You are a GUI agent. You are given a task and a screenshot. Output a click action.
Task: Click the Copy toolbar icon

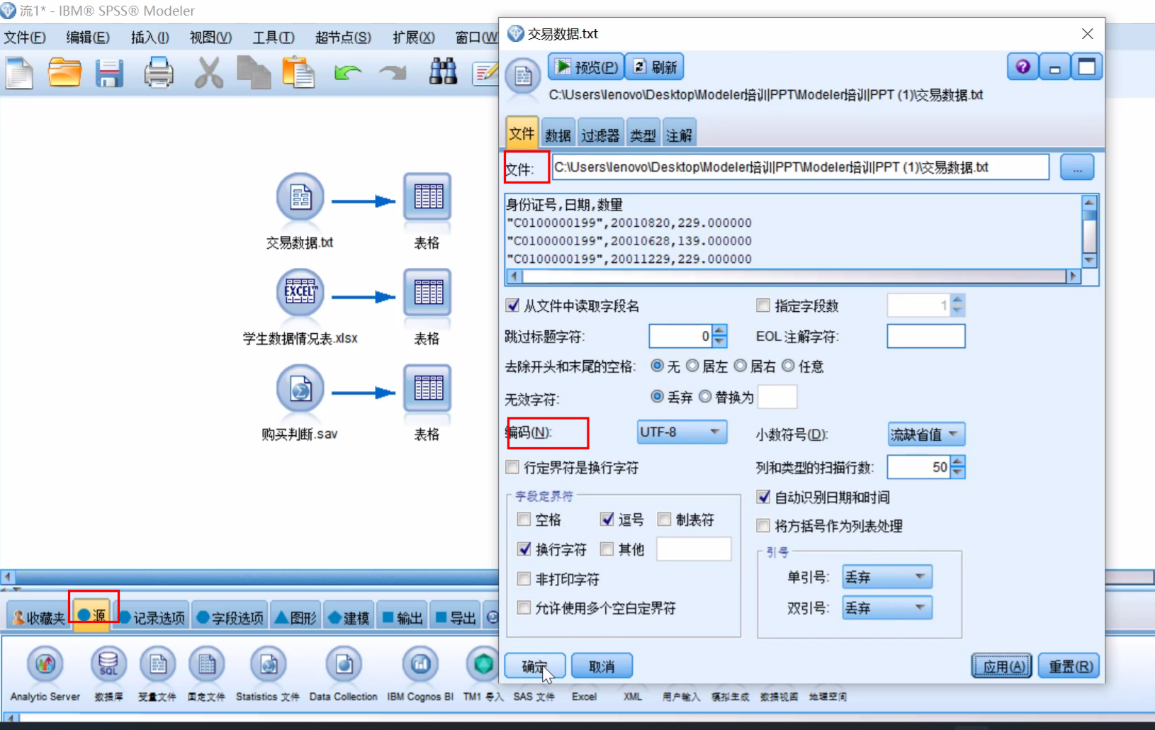point(254,73)
